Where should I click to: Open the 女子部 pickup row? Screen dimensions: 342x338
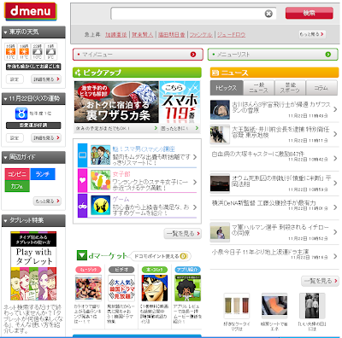coord(137,180)
